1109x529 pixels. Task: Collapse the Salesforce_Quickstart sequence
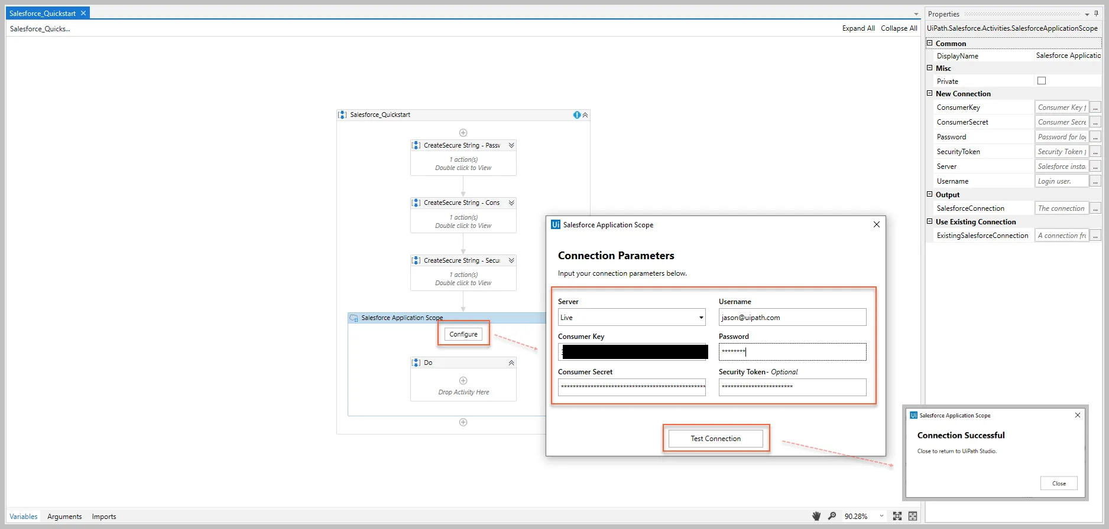coord(585,115)
